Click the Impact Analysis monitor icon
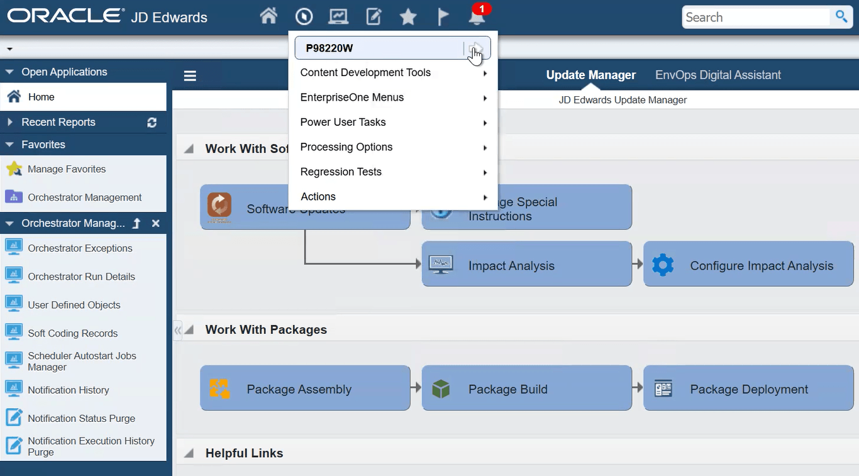Screen dimensions: 859x476 click(441, 265)
